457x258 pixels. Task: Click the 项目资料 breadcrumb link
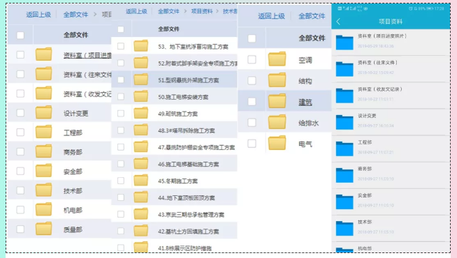tap(202, 11)
